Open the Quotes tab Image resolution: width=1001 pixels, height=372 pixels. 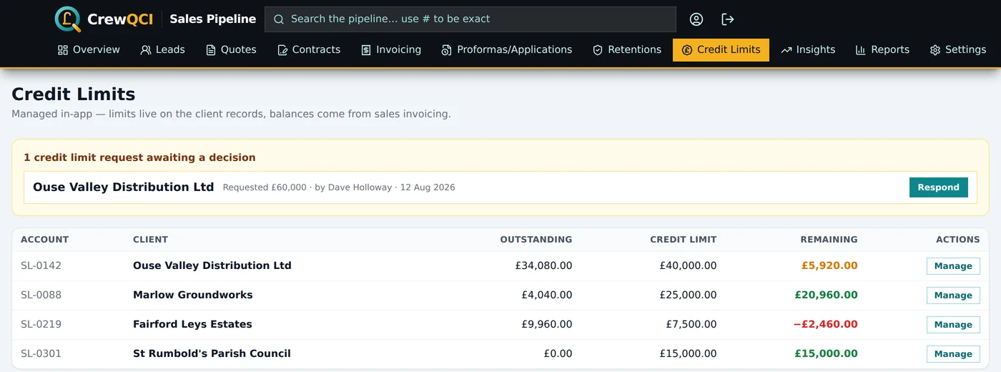coord(231,50)
